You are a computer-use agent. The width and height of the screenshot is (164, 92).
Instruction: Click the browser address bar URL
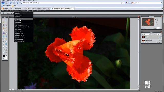71,3
